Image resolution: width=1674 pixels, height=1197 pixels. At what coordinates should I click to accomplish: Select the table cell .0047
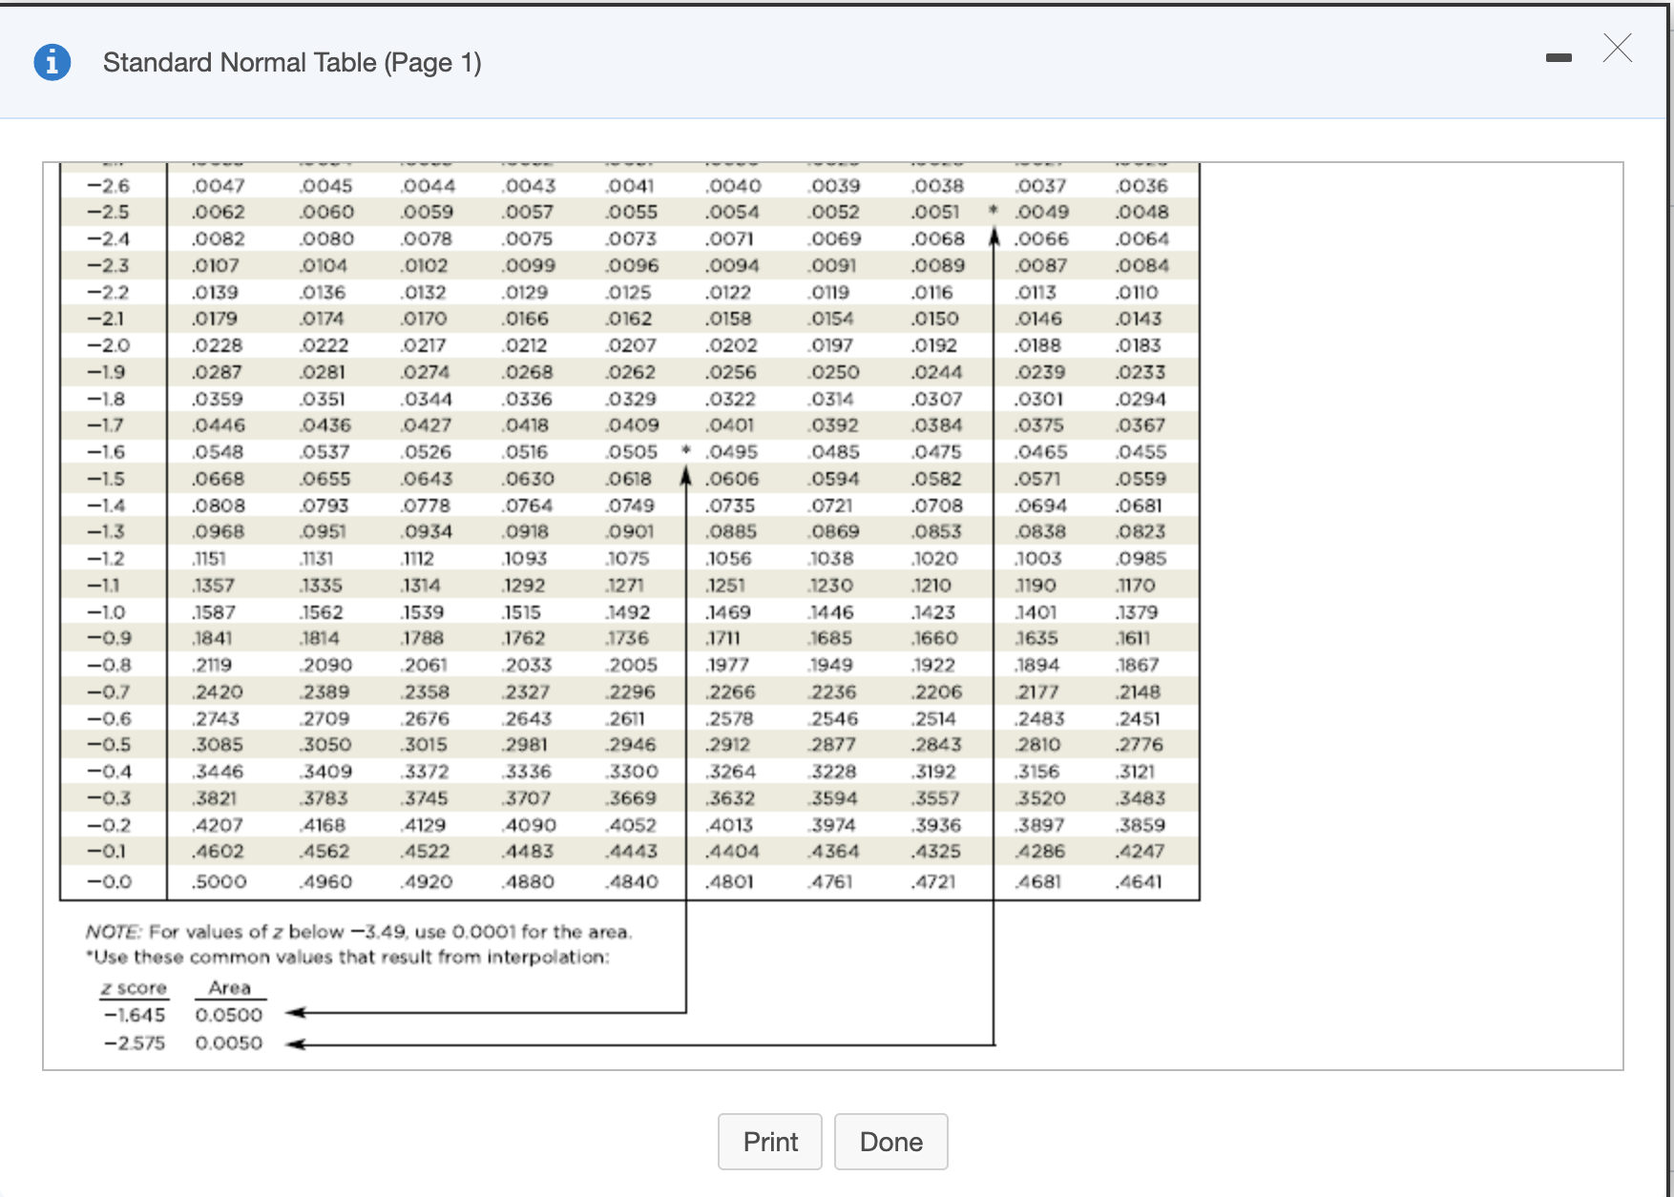(x=219, y=186)
